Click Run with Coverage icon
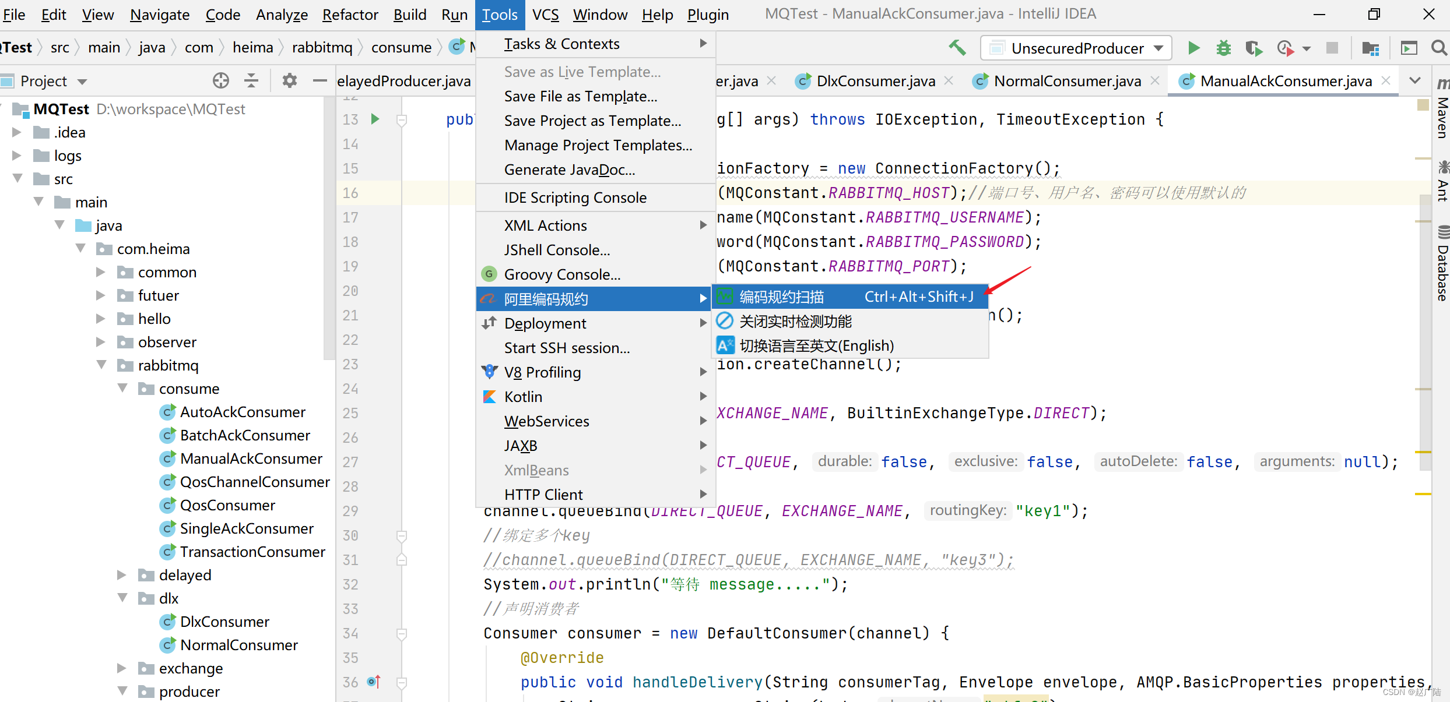Viewport: 1450px width, 702px height. click(1254, 48)
